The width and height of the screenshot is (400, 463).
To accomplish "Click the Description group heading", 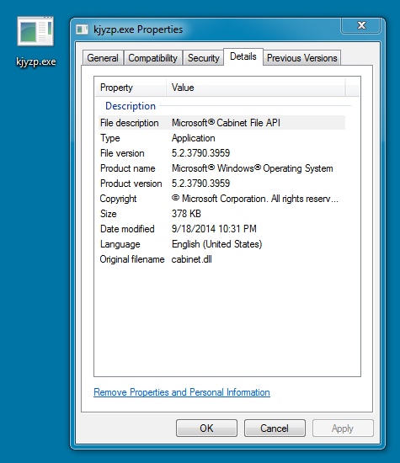I will pyautogui.click(x=131, y=106).
